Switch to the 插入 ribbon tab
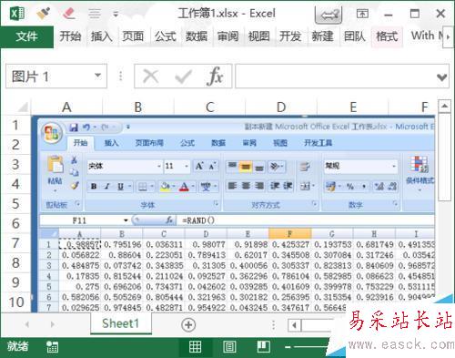The image size is (455, 358). tap(102, 36)
